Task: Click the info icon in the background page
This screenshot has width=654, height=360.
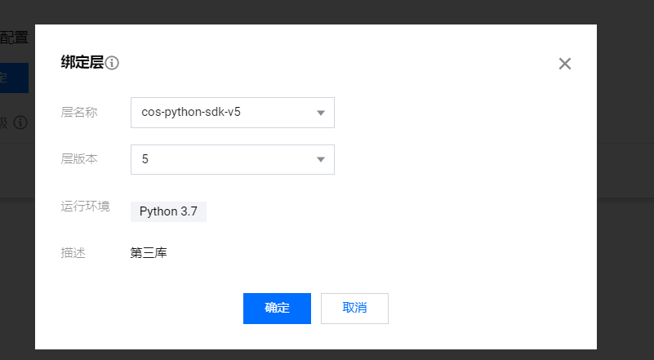Action: tap(20, 122)
